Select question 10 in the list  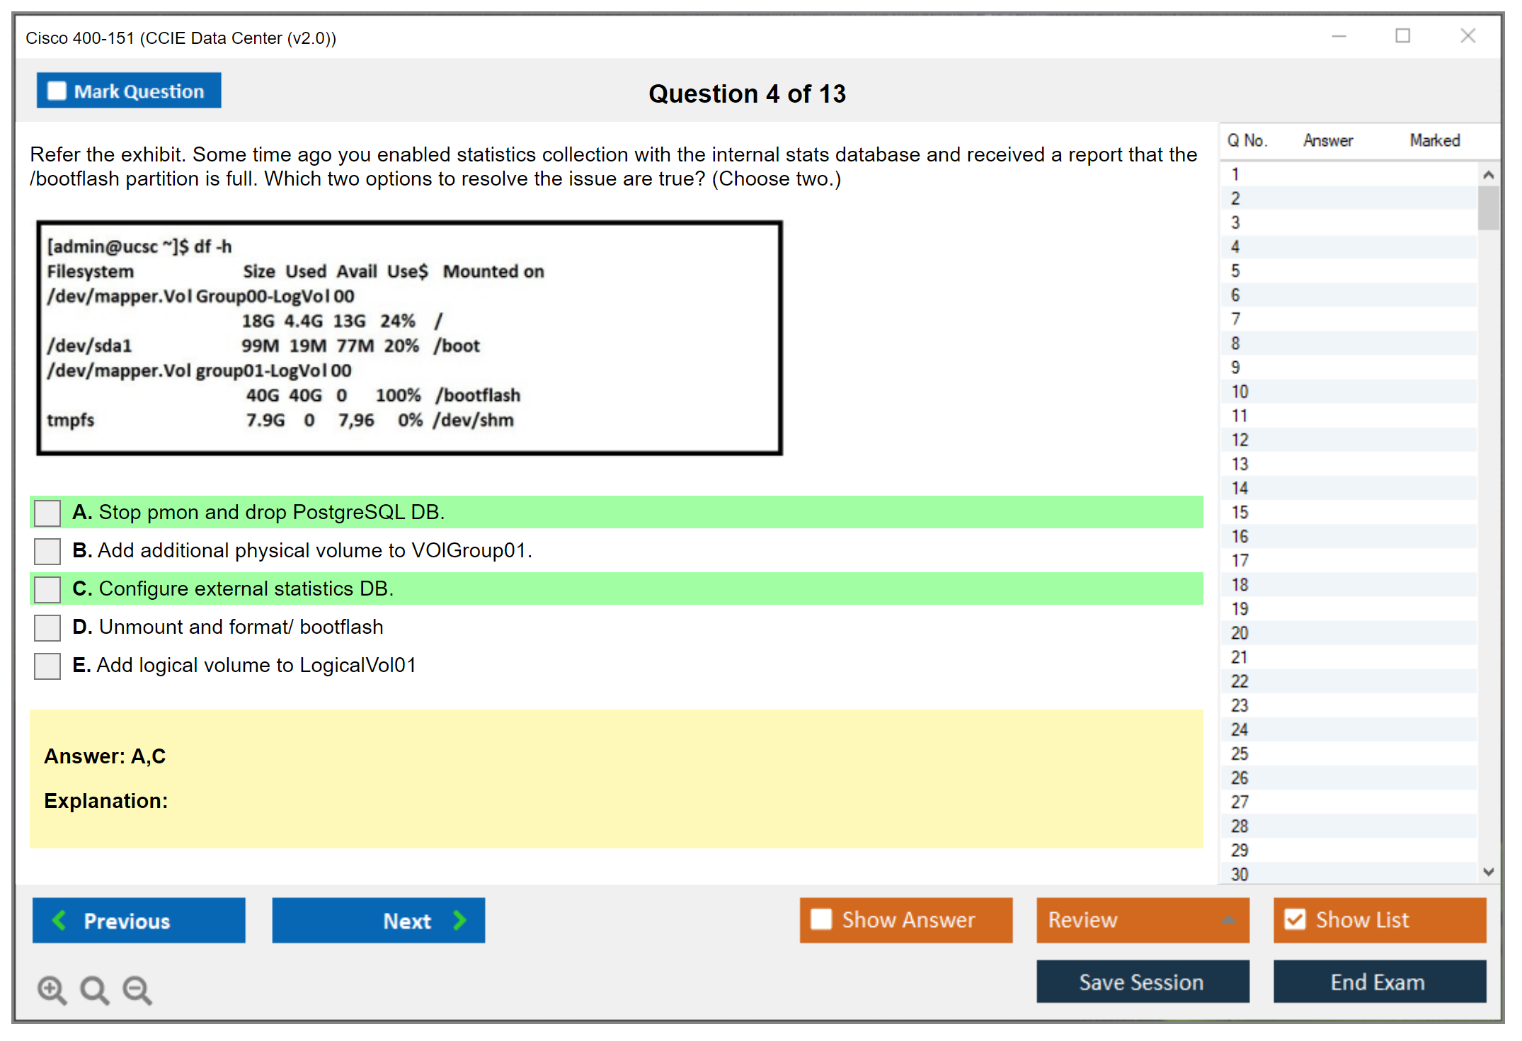(x=1240, y=392)
